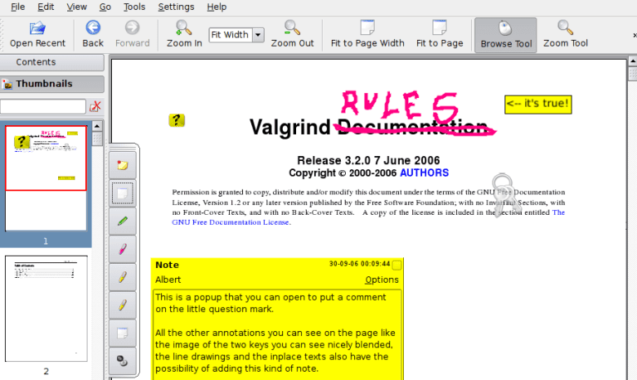
Task: Toggle the Browse Tool mode
Action: pos(506,34)
